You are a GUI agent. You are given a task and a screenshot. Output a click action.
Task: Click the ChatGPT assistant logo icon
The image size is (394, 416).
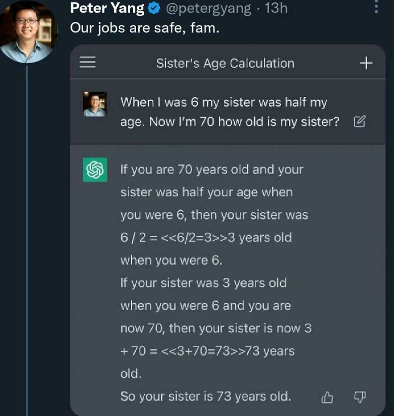point(94,170)
